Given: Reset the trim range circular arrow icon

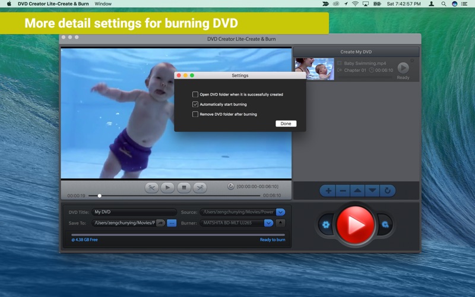Looking at the screenshot, I should tap(230, 187).
